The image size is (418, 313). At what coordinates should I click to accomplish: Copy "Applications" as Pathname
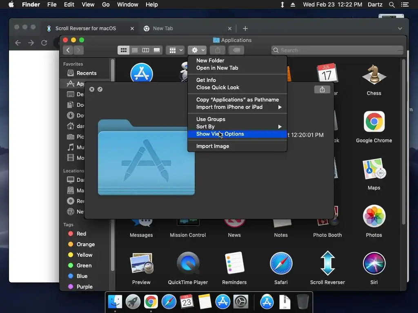click(x=237, y=99)
